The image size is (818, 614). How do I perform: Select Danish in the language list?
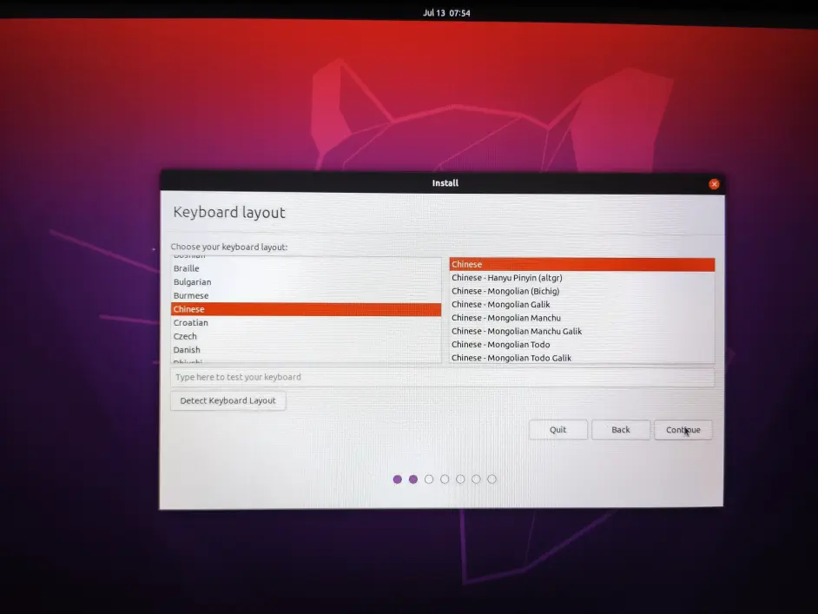306,350
